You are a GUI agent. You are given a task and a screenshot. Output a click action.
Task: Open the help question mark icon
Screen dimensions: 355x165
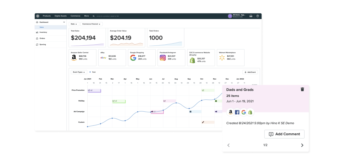[x=258, y=16]
